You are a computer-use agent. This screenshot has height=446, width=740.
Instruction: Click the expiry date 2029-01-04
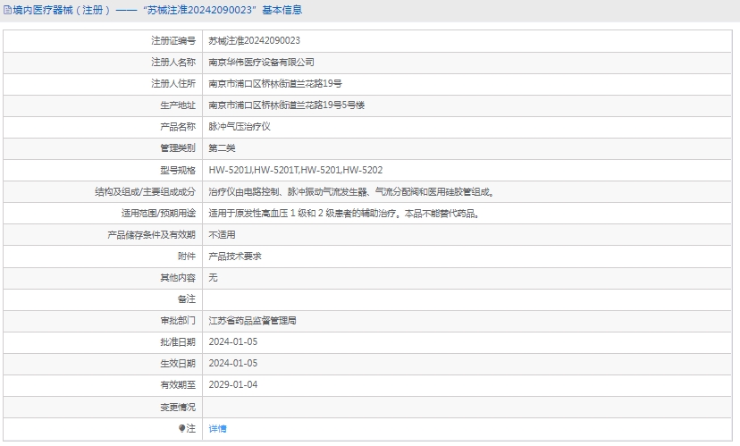click(232, 385)
